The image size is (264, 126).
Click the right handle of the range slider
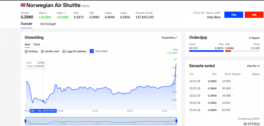177,121
